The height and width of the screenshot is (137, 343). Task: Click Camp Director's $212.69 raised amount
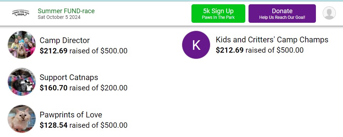point(53,51)
